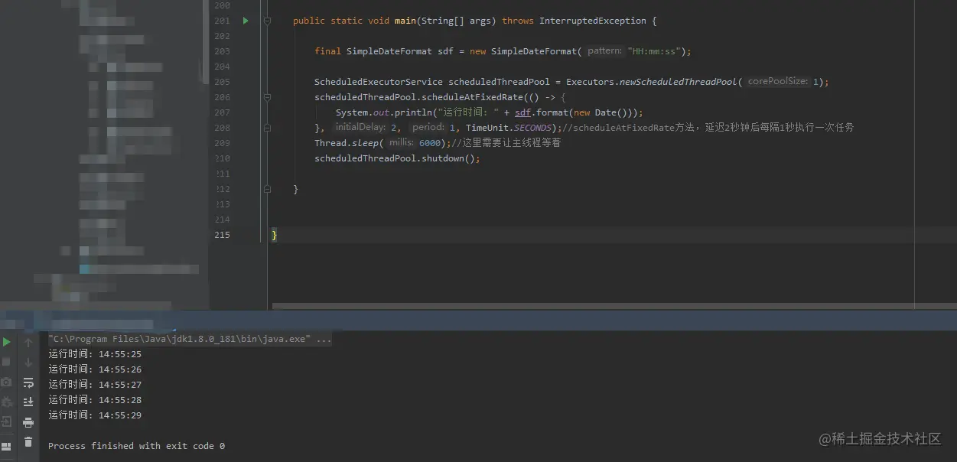Click the Down the Stack Trace arrow

click(x=28, y=363)
